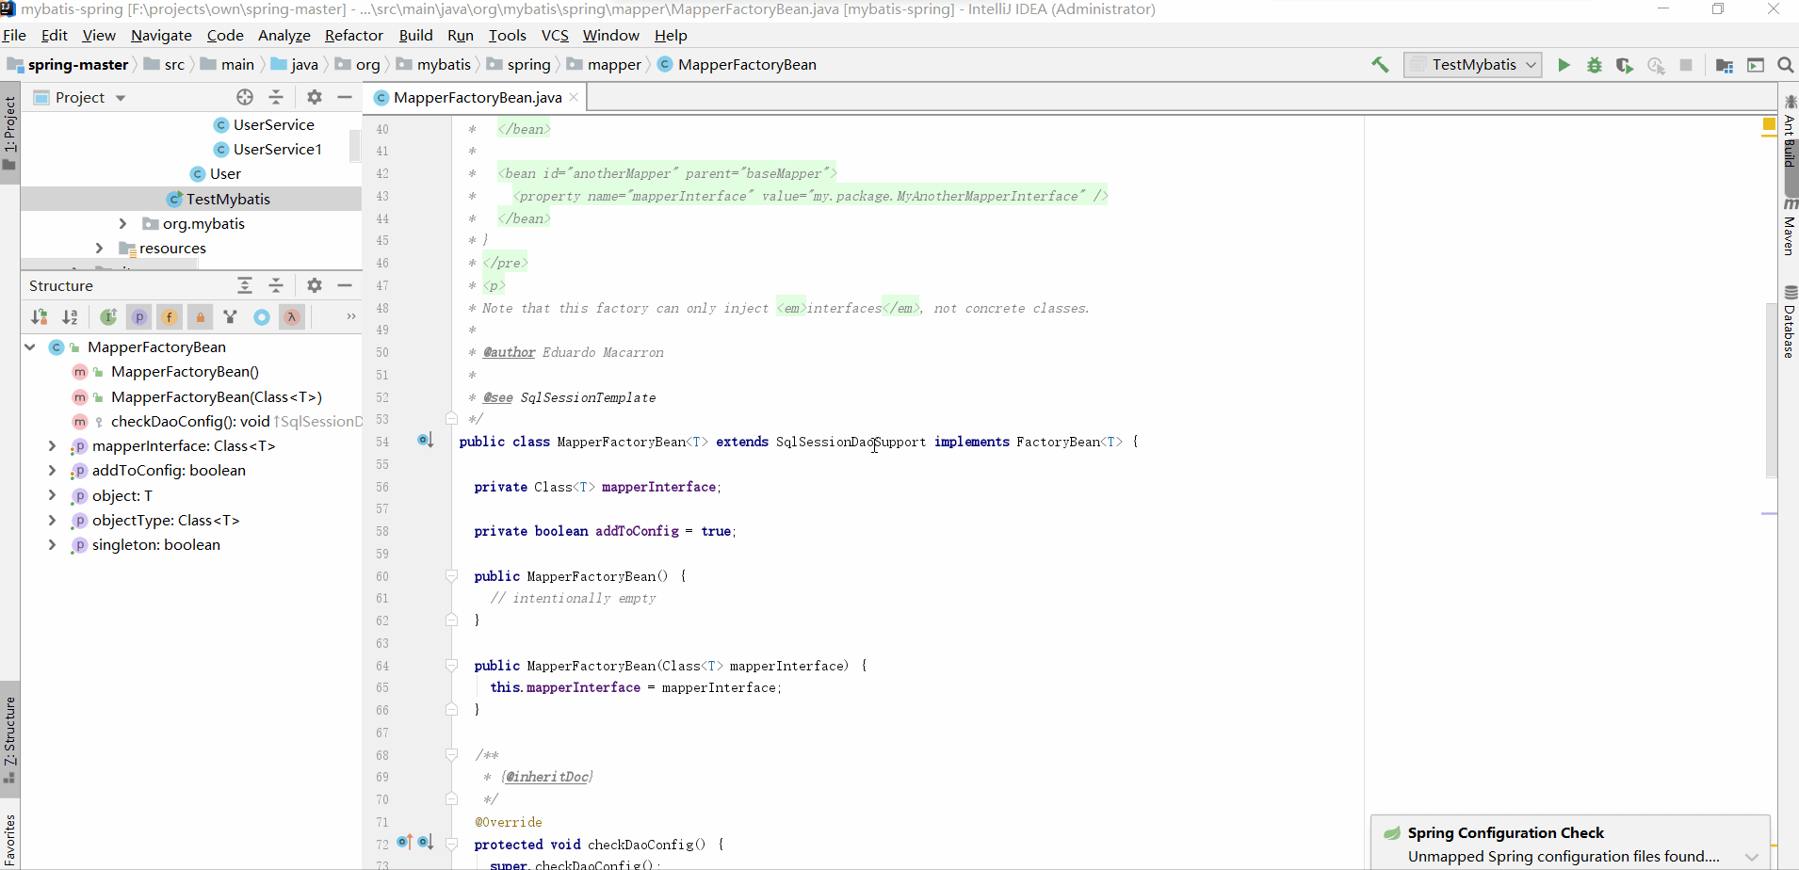
Task: Open the Project Structure folder icon
Action: (1725, 65)
